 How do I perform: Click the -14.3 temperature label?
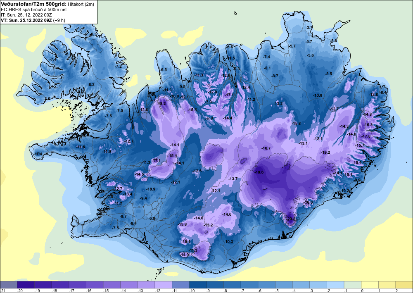(344, 126)
